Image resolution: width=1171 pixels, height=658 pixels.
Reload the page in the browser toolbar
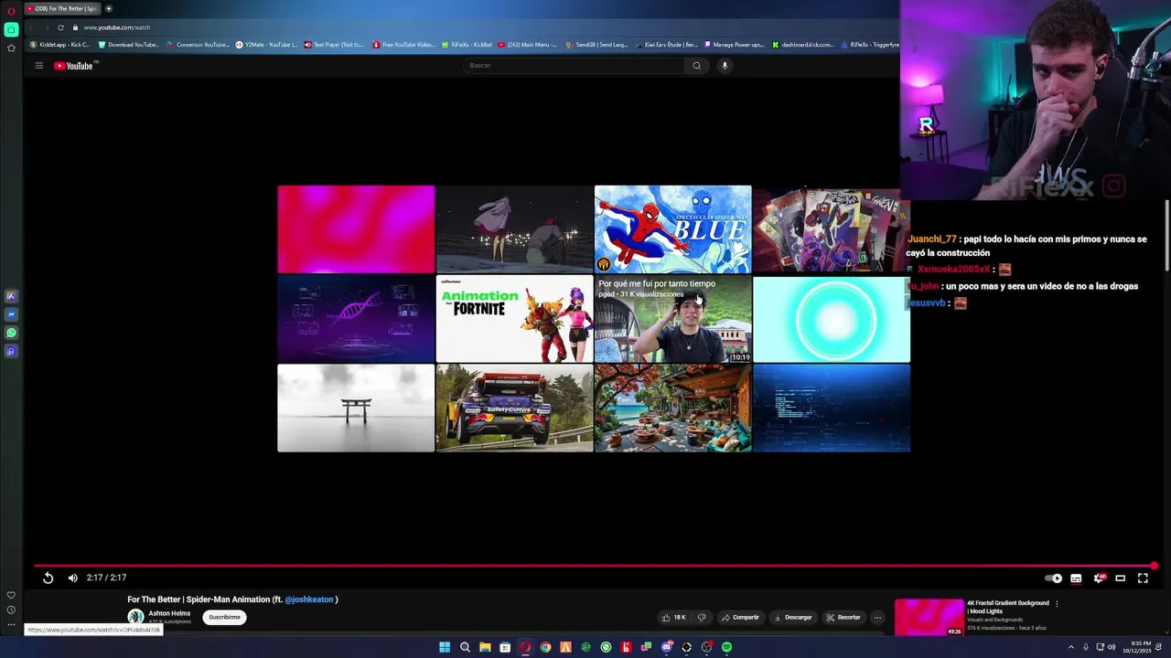pyautogui.click(x=60, y=27)
